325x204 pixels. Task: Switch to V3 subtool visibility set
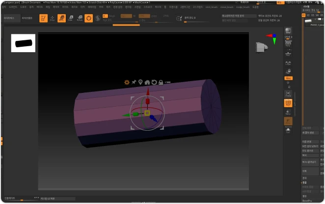(313, 15)
